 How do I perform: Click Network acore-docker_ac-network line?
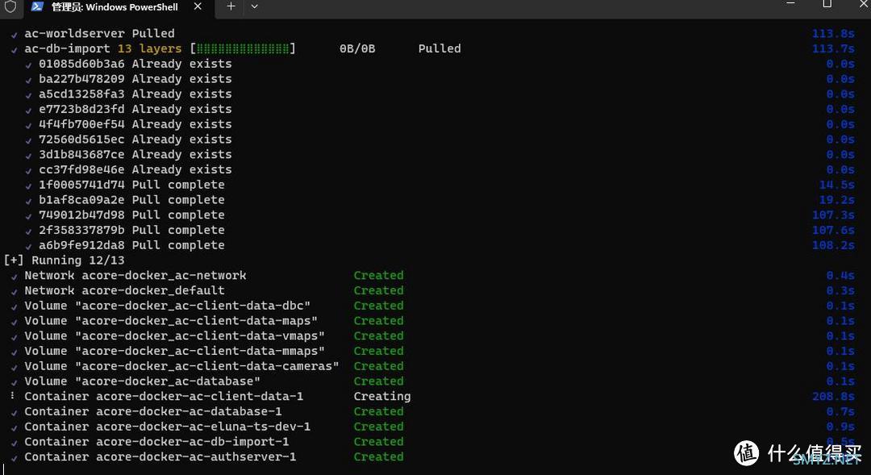(135, 275)
